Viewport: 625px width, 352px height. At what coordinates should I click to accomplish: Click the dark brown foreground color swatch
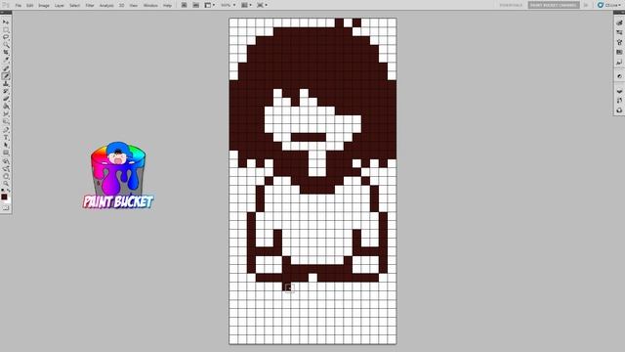point(4,197)
